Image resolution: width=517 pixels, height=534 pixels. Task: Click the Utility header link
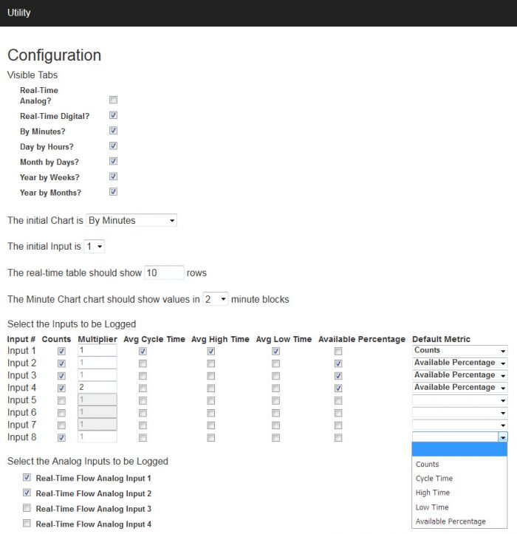[18, 13]
